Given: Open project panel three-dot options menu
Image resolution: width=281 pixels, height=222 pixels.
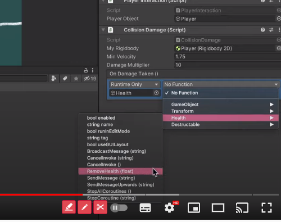Looking at the screenshot, I should tap(93, 70).
